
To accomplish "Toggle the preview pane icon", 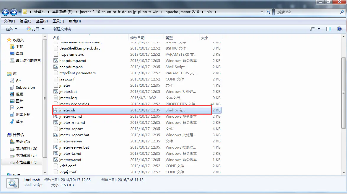I will 329,29.
